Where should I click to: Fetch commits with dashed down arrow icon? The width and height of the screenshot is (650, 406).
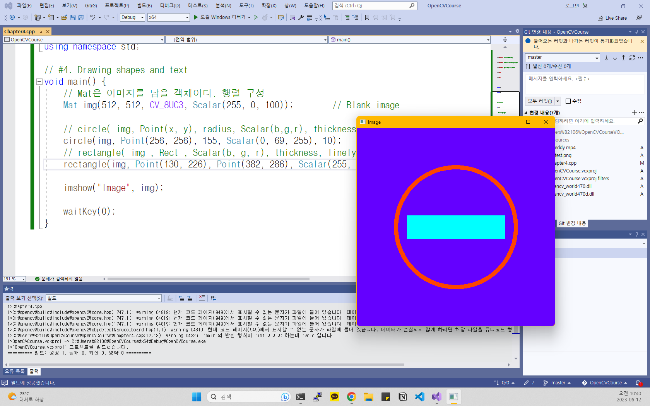pyautogui.click(x=606, y=58)
